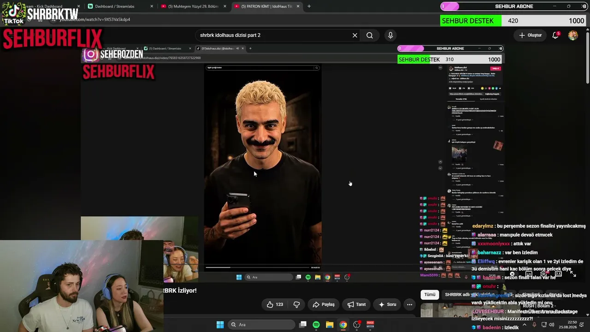Close the Muhteşem Yüzyıl tab

(224, 6)
